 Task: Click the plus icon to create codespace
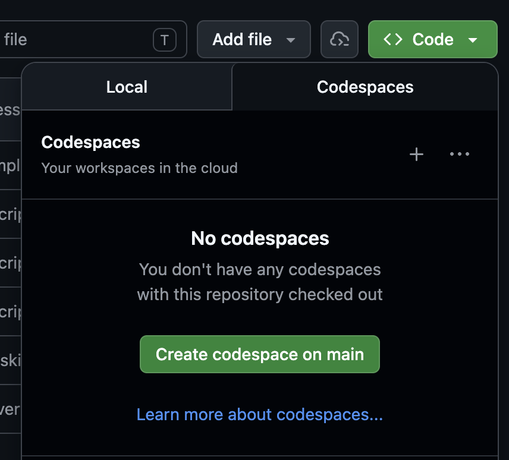pos(416,154)
